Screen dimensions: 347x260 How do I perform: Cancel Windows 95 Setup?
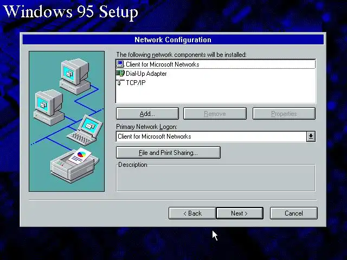294,213
